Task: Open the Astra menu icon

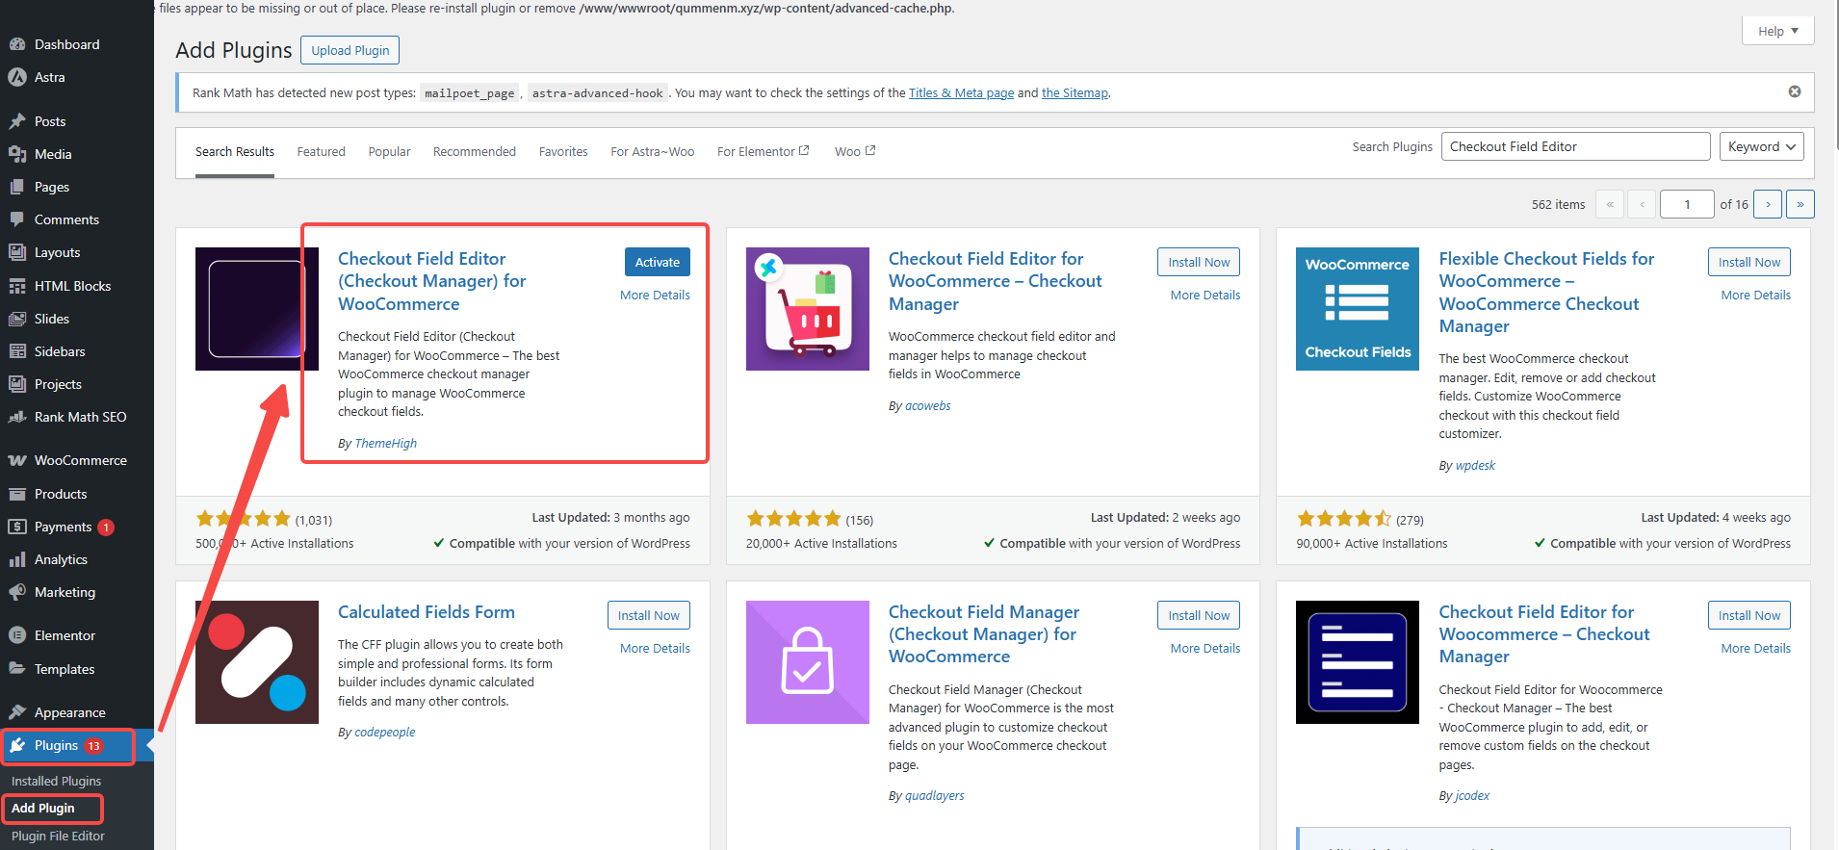Action: pos(17,77)
